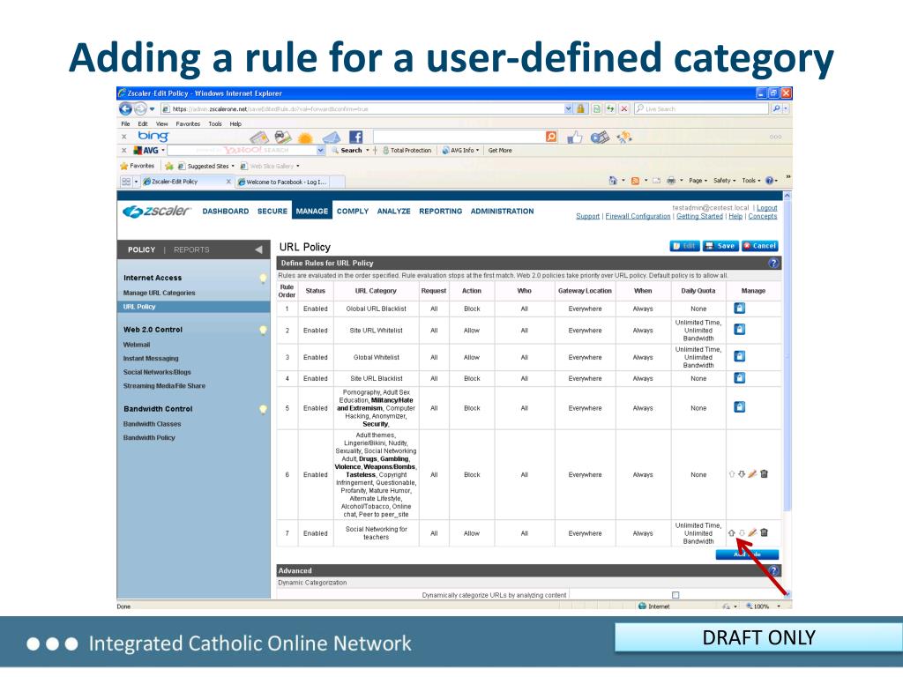Collapse the Policy sidebar panel arrow
This screenshot has width=903, height=677.
pyautogui.click(x=258, y=249)
